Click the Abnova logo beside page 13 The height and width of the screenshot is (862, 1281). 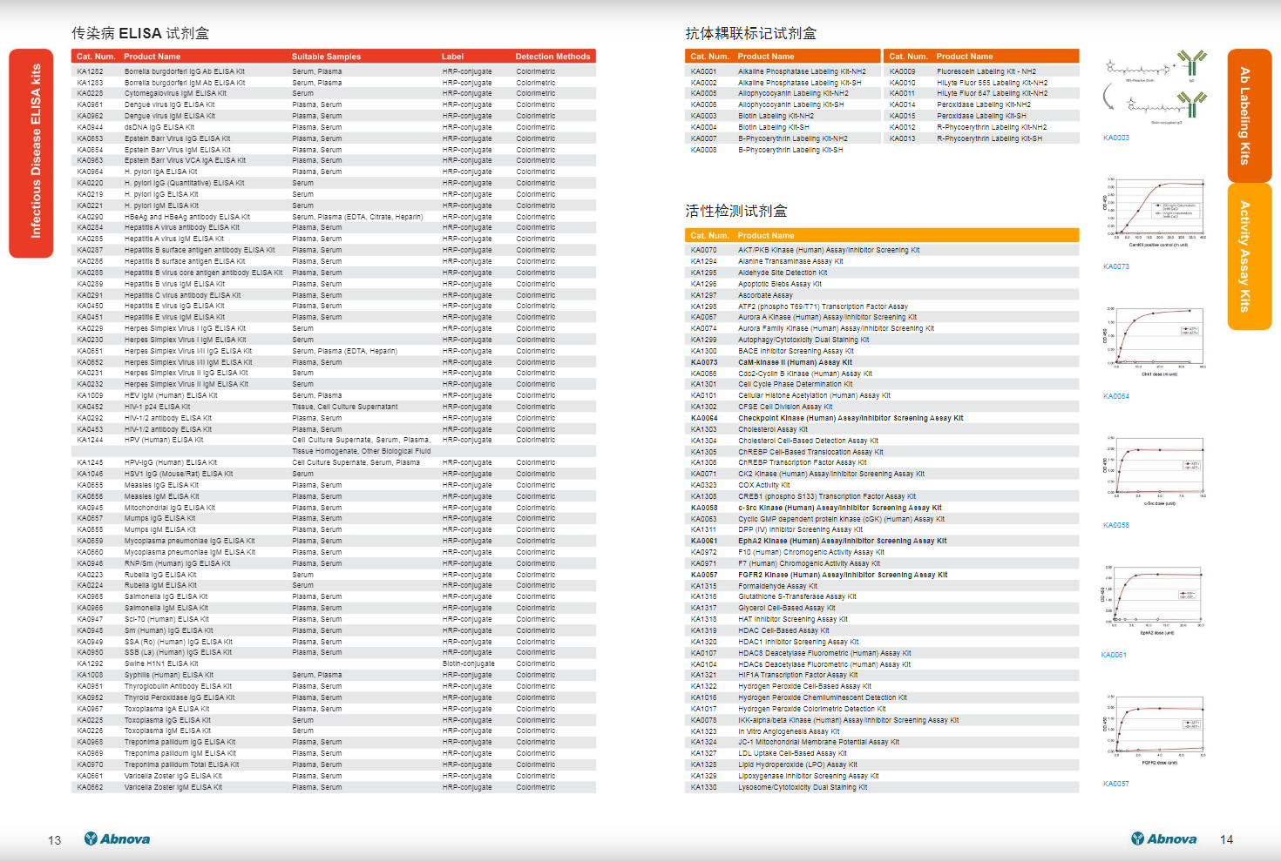[117, 838]
